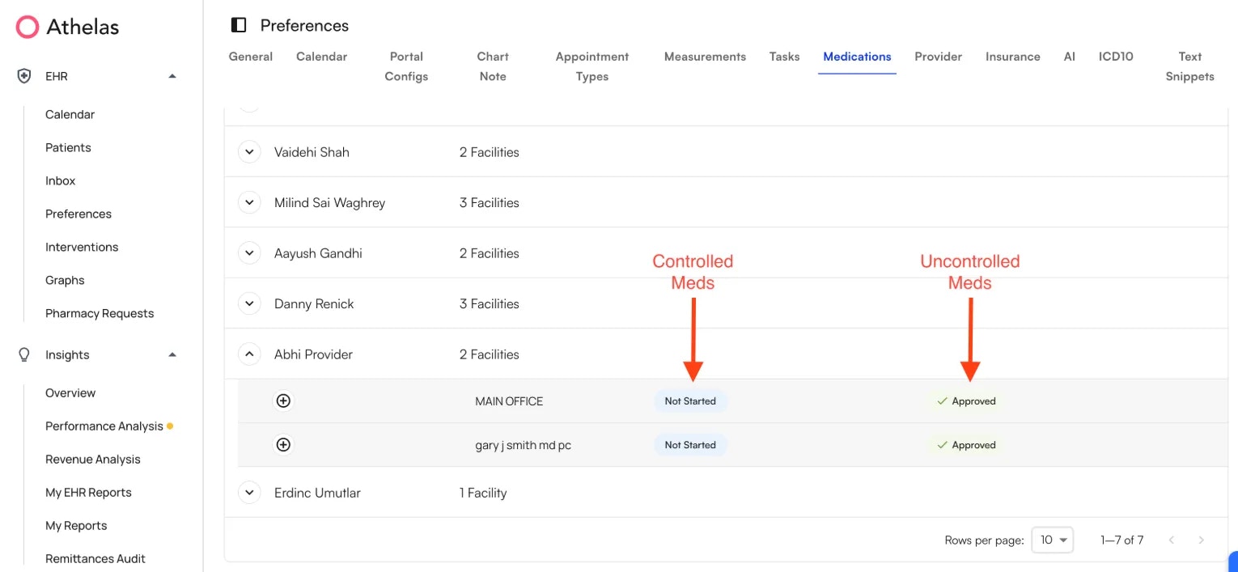Click Not Started badge for gary j smith
The image size is (1238, 572).
point(690,445)
